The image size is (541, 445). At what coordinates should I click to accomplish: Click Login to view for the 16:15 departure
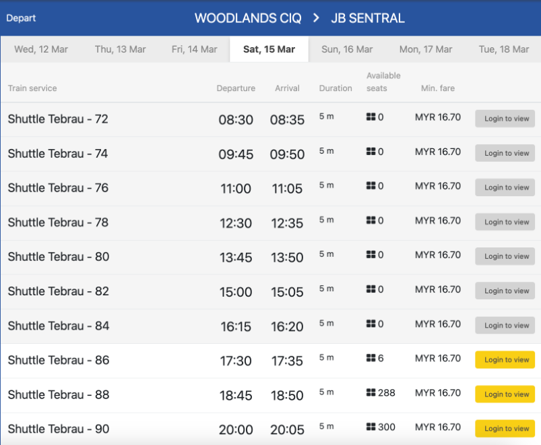point(505,325)
